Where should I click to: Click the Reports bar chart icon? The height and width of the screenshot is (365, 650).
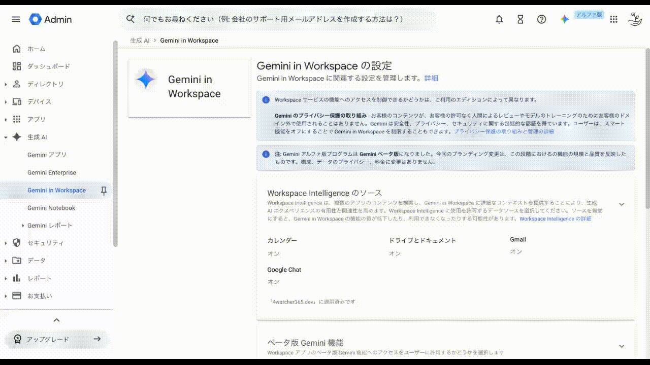17,278
